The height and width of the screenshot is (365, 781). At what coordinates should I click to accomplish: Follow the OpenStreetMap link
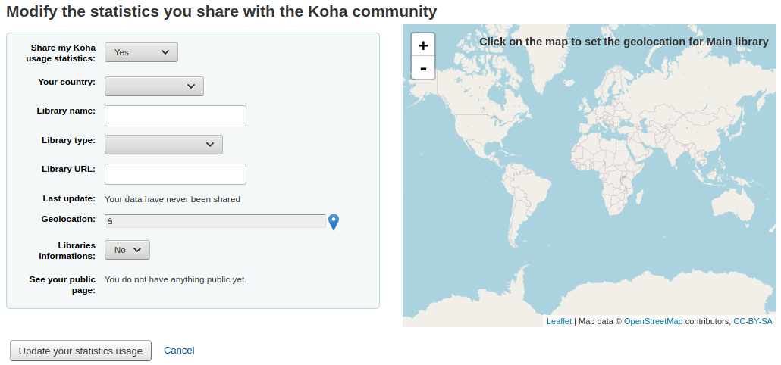click(653, 321)
